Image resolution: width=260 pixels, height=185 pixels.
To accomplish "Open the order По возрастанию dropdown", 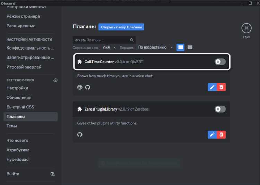I will 156,47.
